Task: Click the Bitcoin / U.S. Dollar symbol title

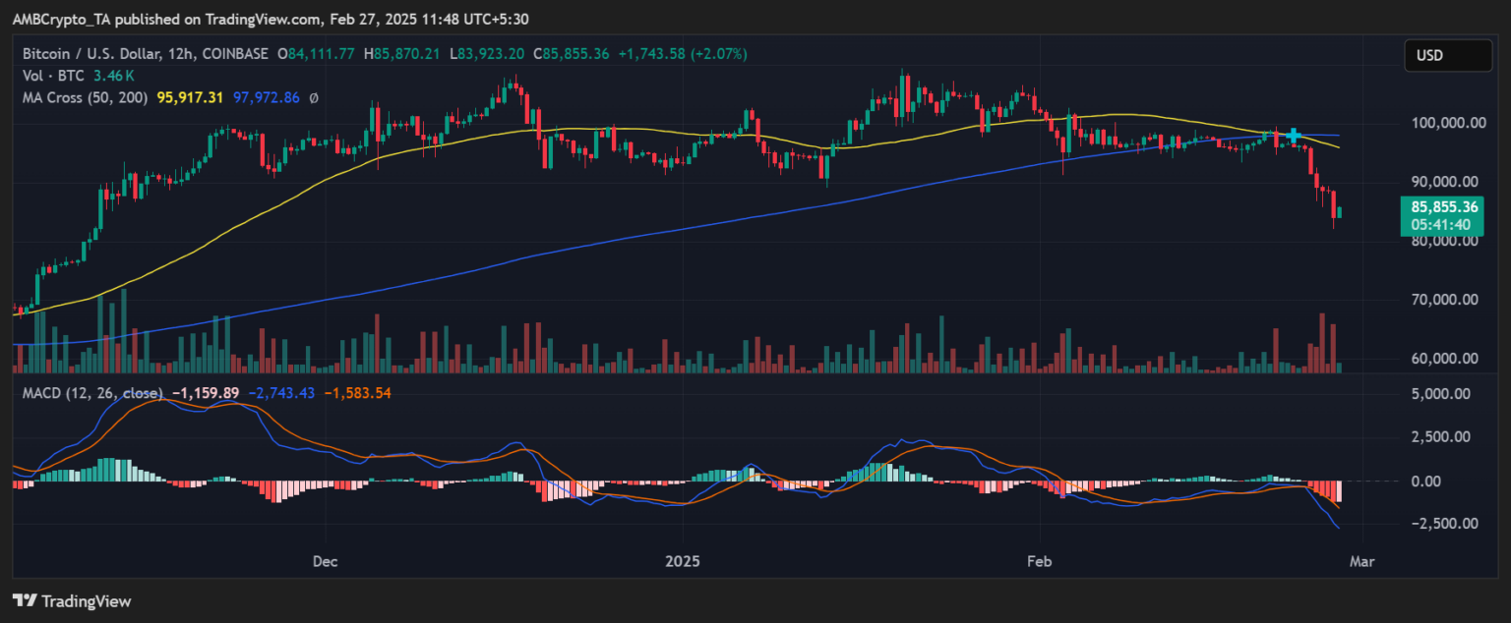Action: tap(101, 55)
